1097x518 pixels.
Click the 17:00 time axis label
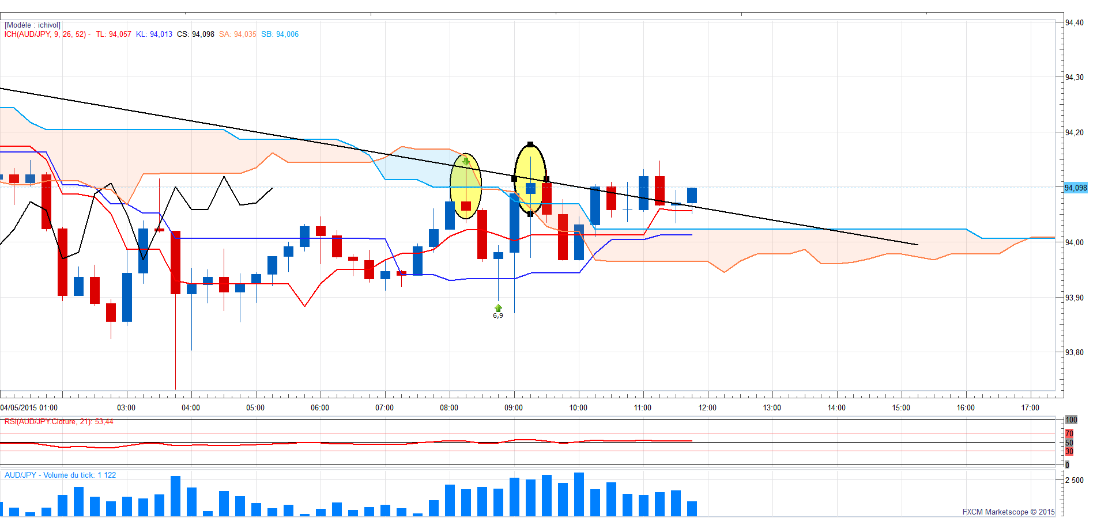1030,408
